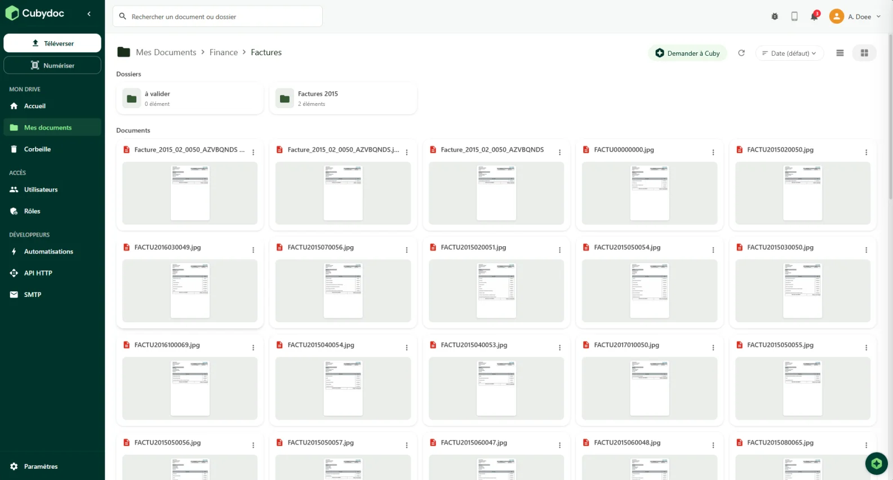Click the mobile device icon in header
893x480 pixels.
click(x=794, y=16)
